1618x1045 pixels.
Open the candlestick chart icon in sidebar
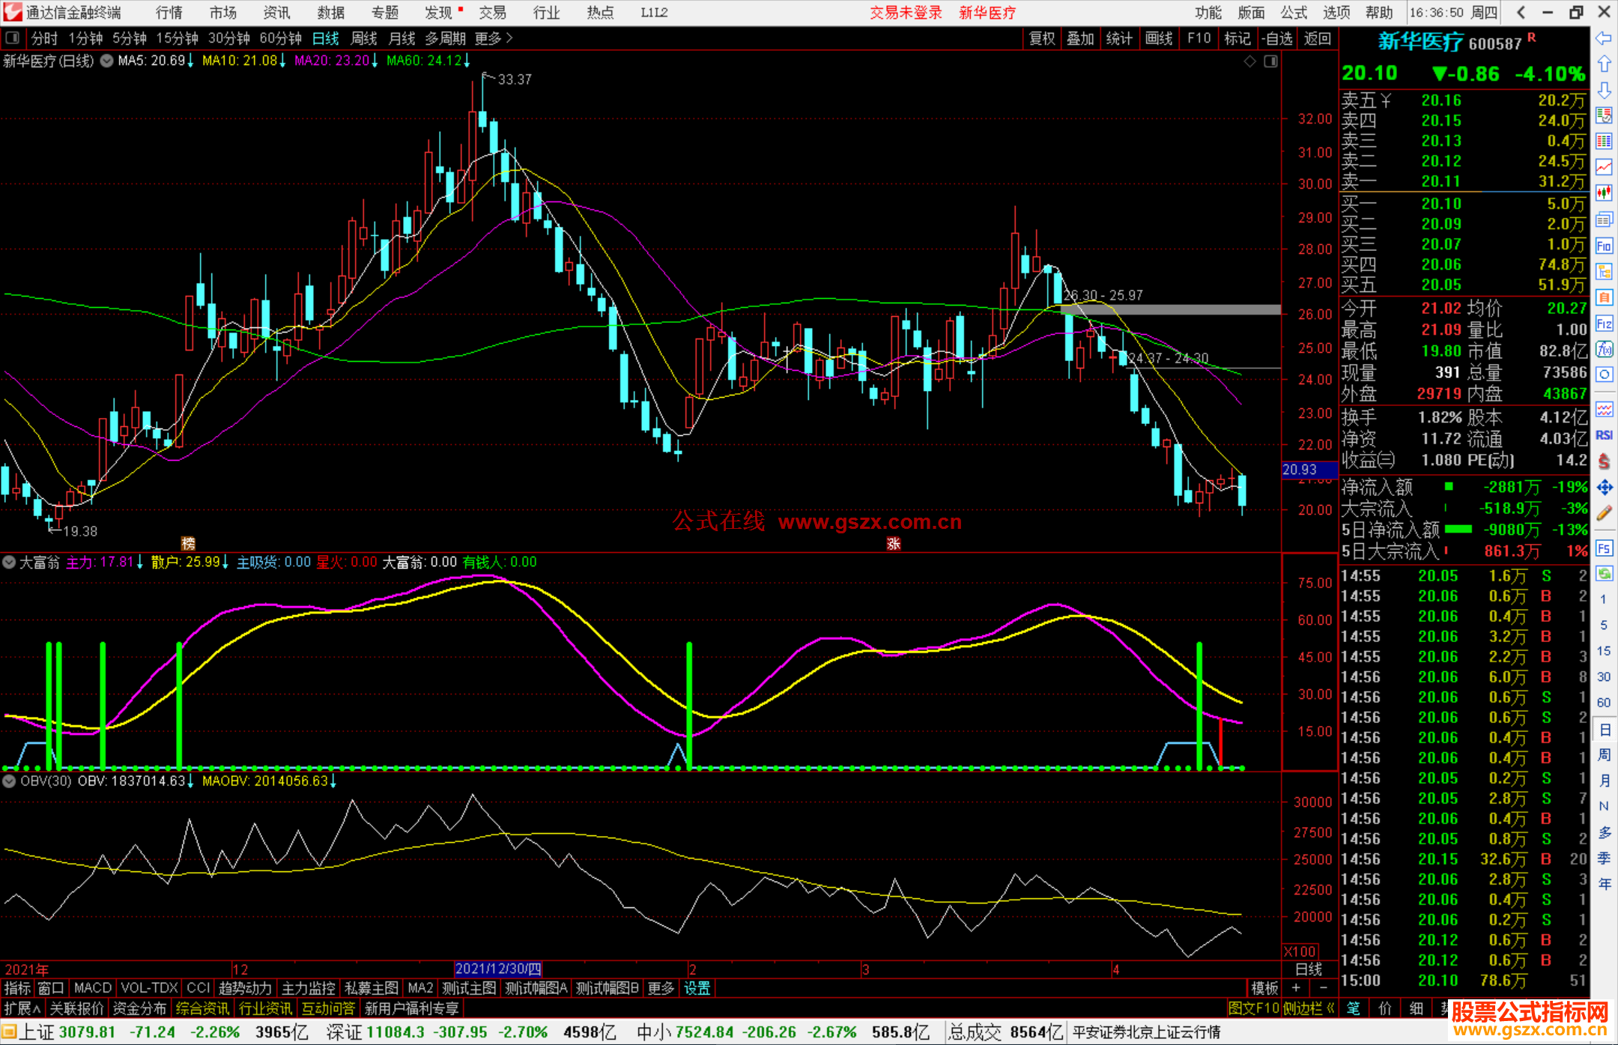1604,193
